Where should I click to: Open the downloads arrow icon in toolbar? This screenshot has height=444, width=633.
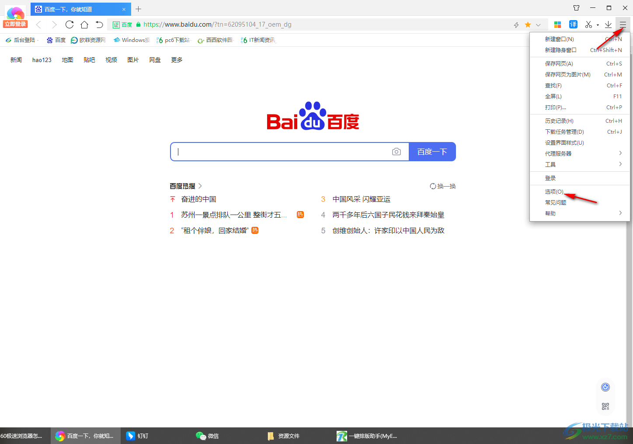point(608,24)
